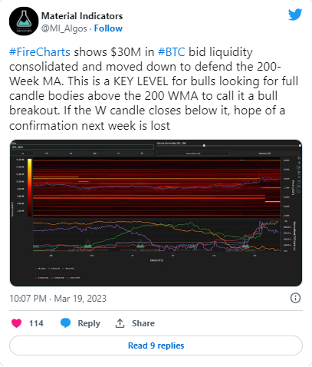Open the Material Indicators flask avatar
The image size is (312, 367).
(x=24, y=21)
